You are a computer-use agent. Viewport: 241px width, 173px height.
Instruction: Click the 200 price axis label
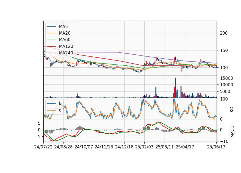point(224,33)
